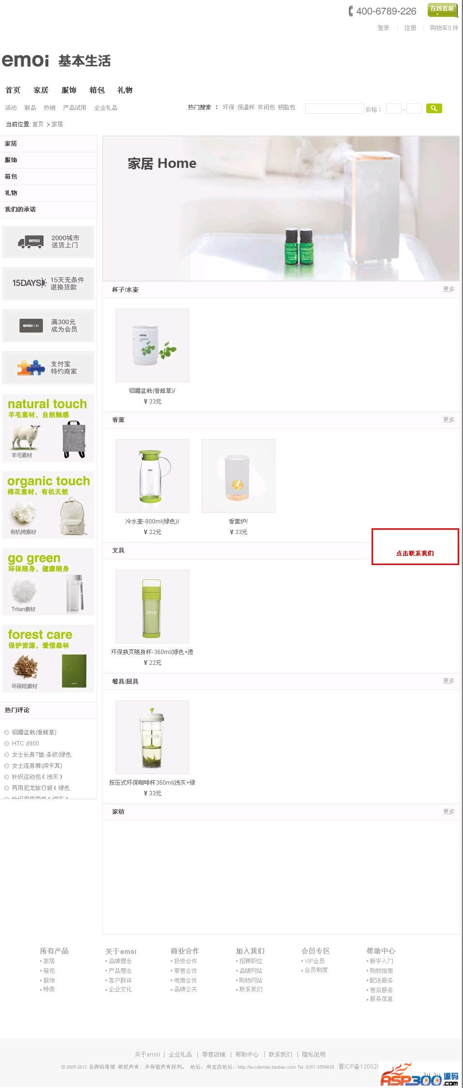Open the 香薰炉 product thumbnail
The height and width of the screenshot is (1088, 463).
pos(239,476)
